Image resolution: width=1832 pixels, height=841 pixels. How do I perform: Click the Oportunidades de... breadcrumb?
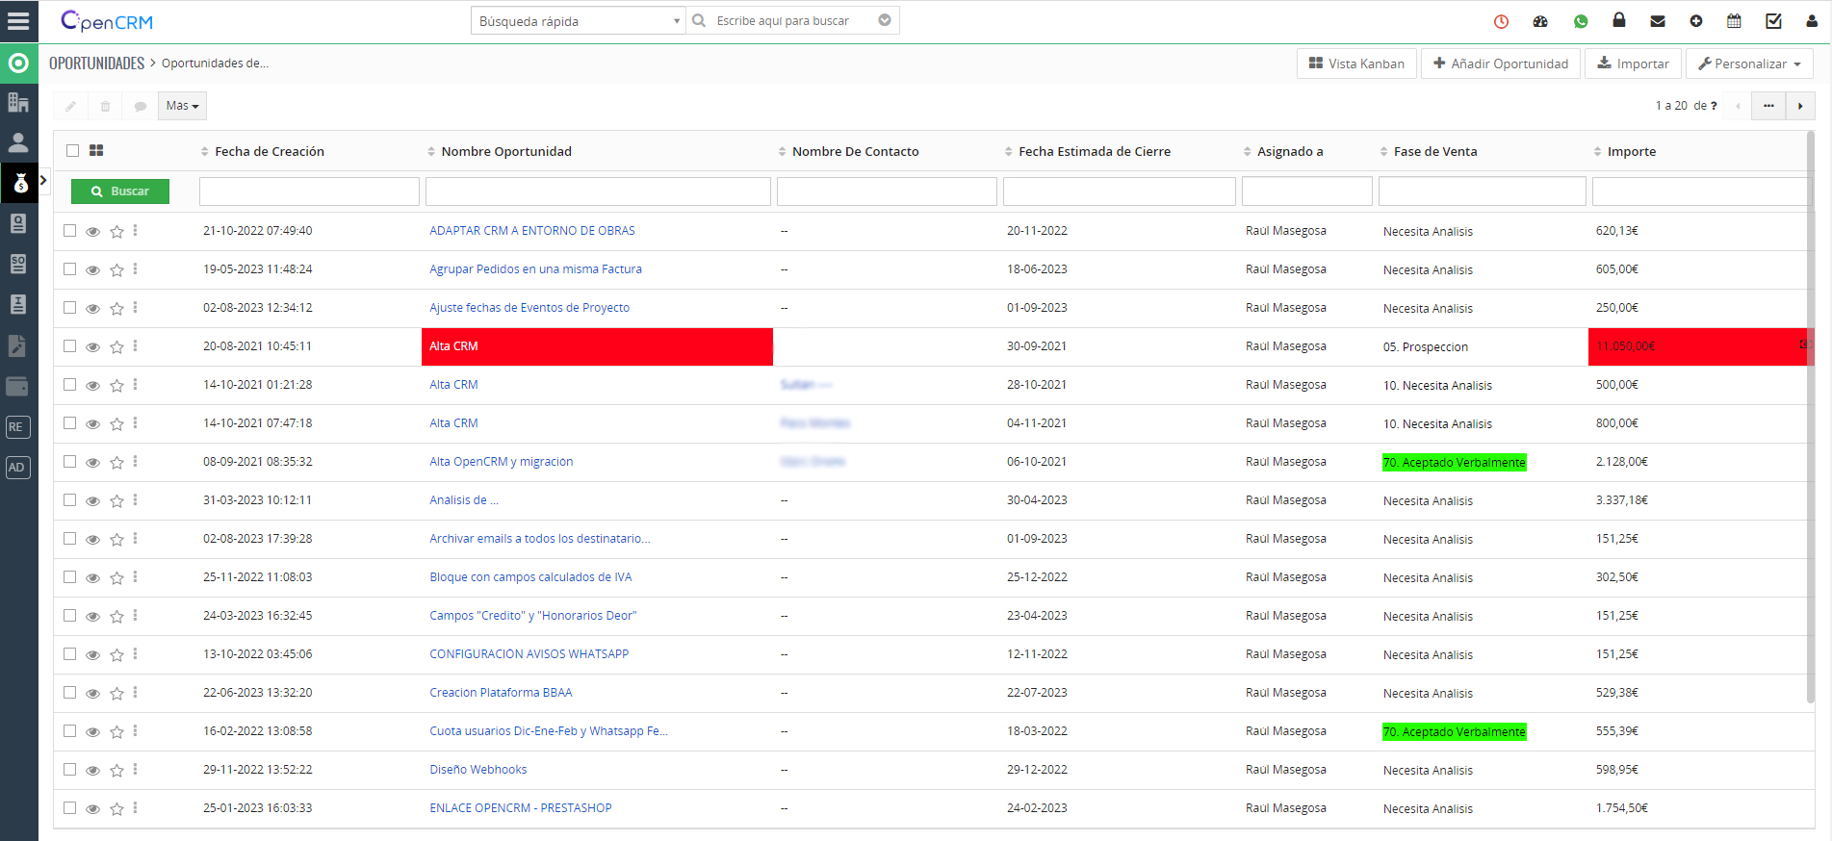click(x=215, y=64)
